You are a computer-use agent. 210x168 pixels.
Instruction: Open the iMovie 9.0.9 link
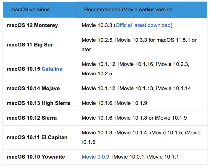pyautogui.click(x=95, y=157)
